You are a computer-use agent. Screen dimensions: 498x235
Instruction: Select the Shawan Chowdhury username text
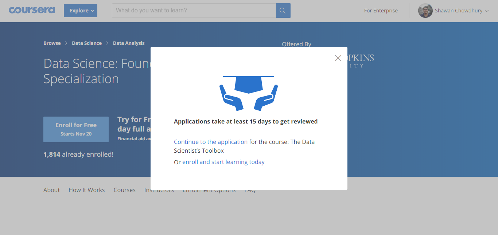pos(459,11)
